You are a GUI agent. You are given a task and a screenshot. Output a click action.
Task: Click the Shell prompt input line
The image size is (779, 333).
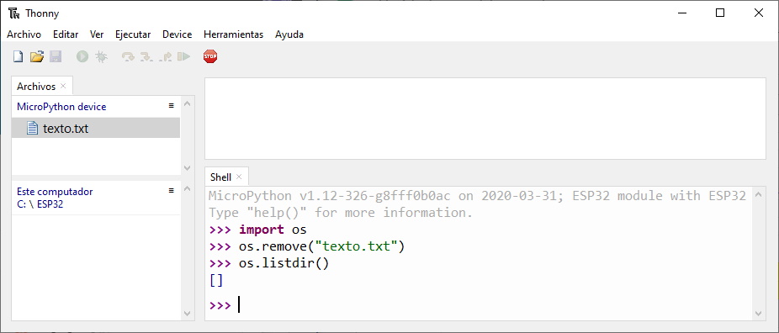click(x=480, y=304)
